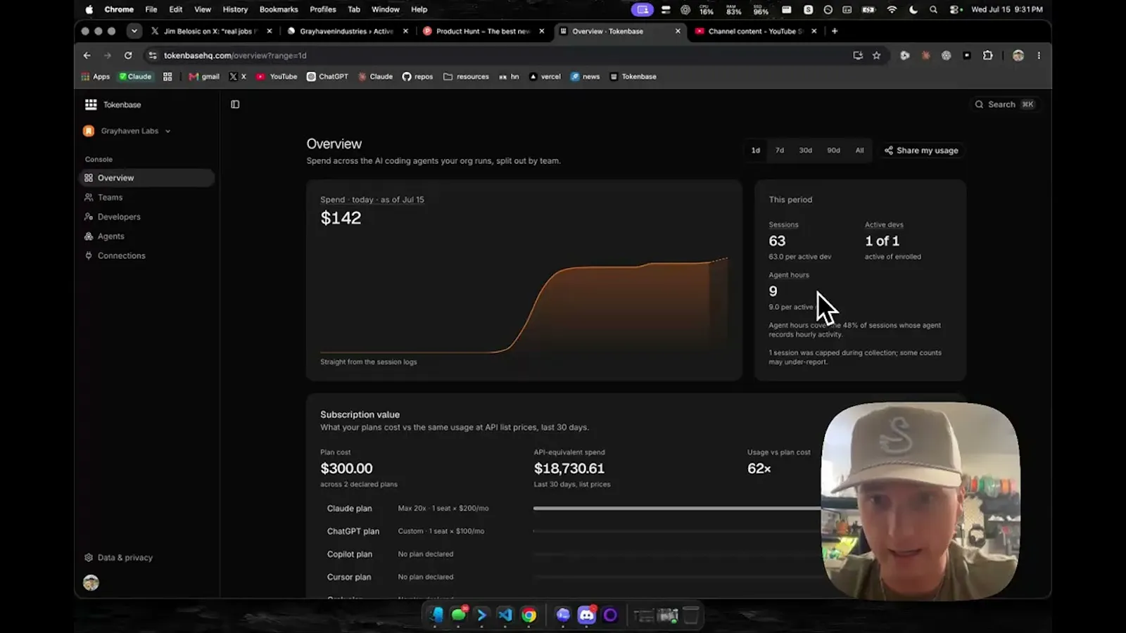The image size is (1126, 633).
Task: Open Visual Studio Code from the Dock
Action: pos(505,615)
